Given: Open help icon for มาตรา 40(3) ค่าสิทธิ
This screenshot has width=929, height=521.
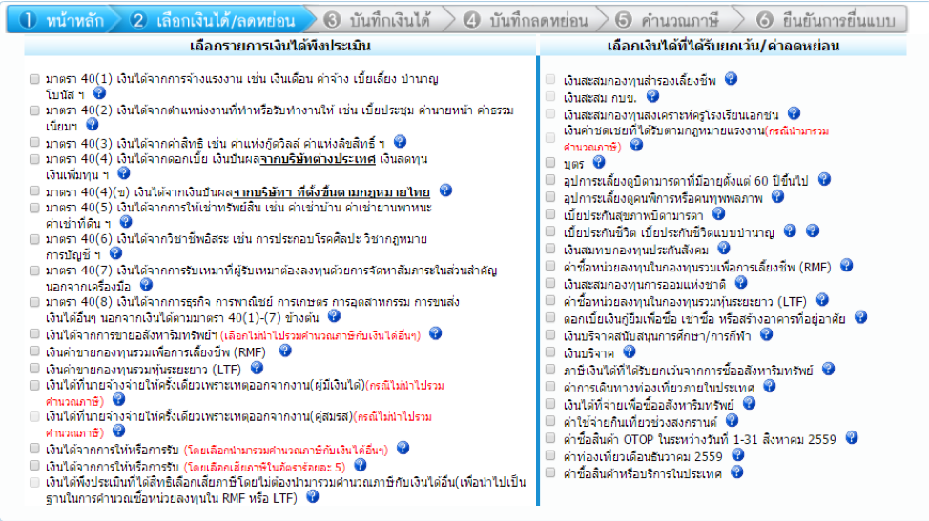Looking at the screenshot, I should tap(400, 141).
